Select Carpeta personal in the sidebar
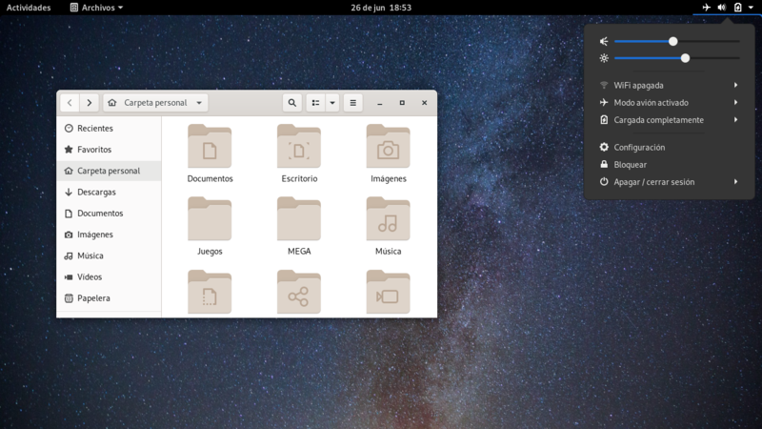Screen dimensions: 762x429 109,171
